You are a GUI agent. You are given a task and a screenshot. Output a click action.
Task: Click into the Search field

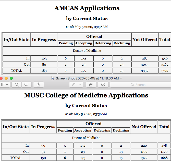click(141, 85)
